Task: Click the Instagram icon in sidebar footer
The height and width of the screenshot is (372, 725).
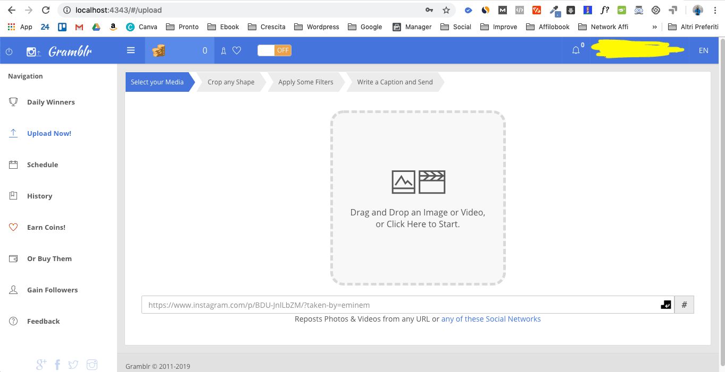Action: click(x=92, y=365)
